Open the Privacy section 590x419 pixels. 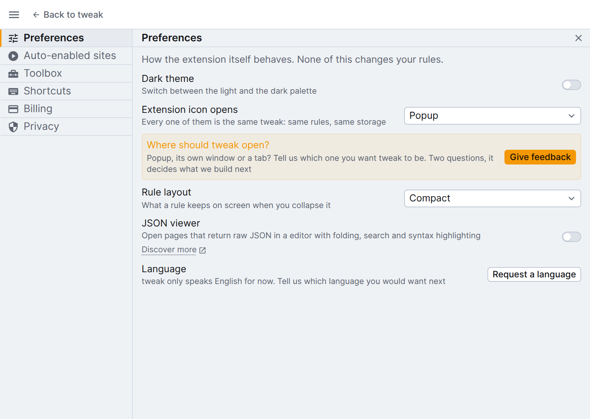[66, 127]
